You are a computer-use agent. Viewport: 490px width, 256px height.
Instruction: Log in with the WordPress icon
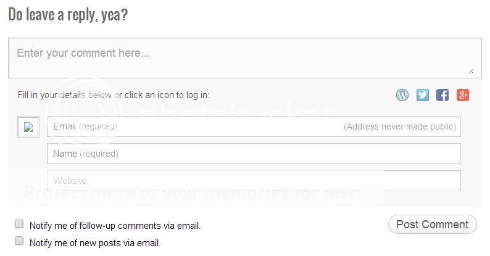coord(402,95)
